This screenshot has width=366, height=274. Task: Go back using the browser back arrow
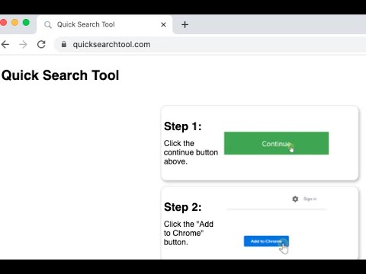point(5,44)
